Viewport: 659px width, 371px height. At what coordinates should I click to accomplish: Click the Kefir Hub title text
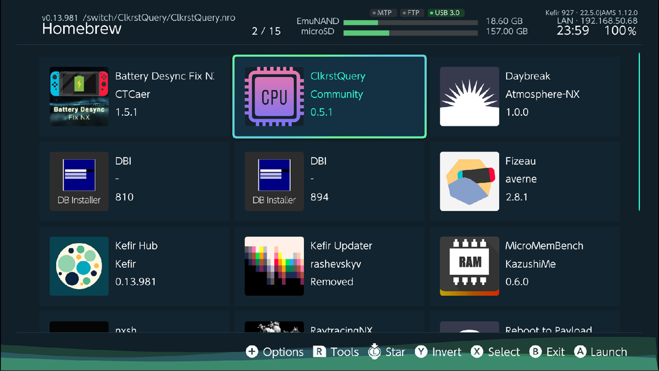[136, 246]
